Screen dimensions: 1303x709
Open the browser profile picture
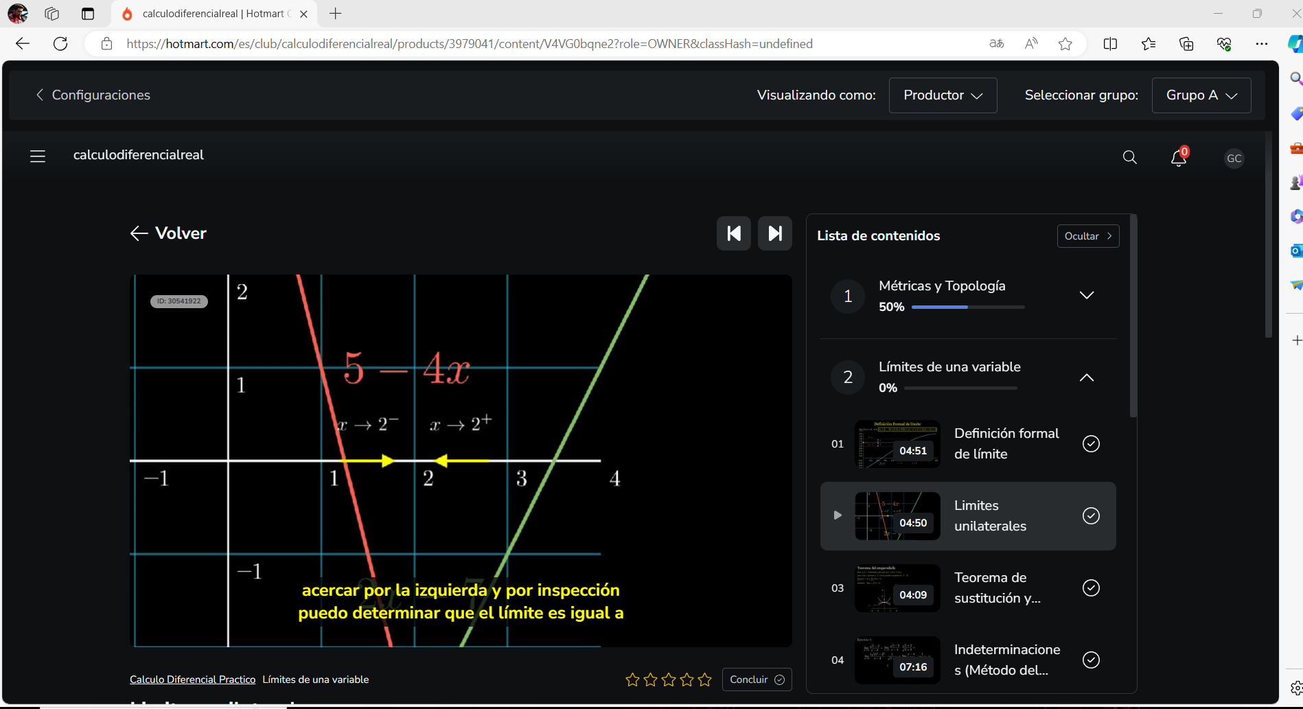click(18, 14)
